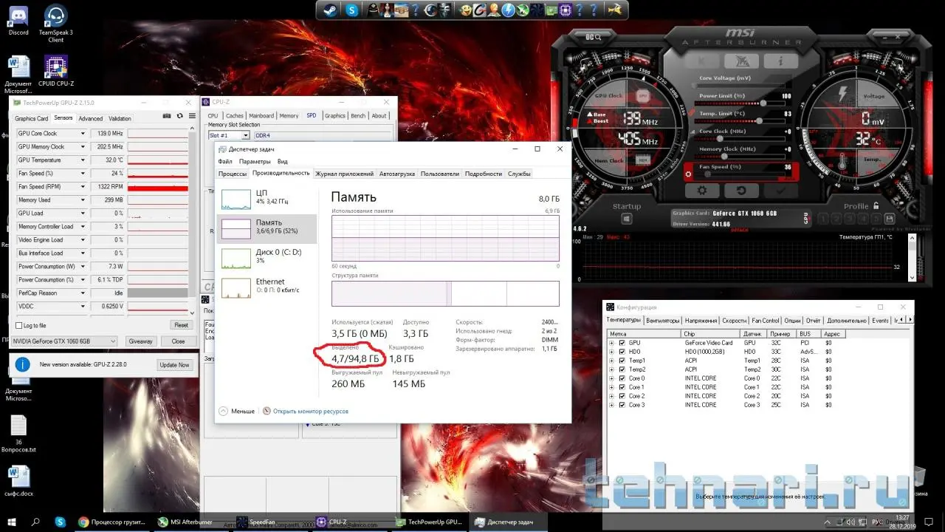Expand the HD0 tree row
This screenshot has width=945, height=532.
pyautogui.click(x=611, y=352)
